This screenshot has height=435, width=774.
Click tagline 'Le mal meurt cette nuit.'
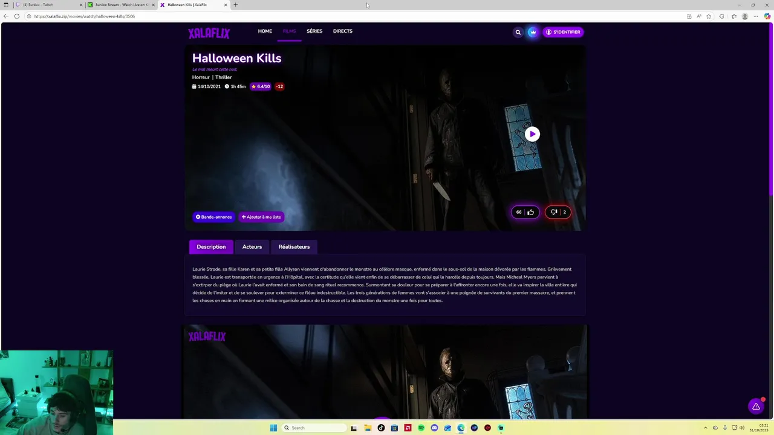click(x=215, y=69)
